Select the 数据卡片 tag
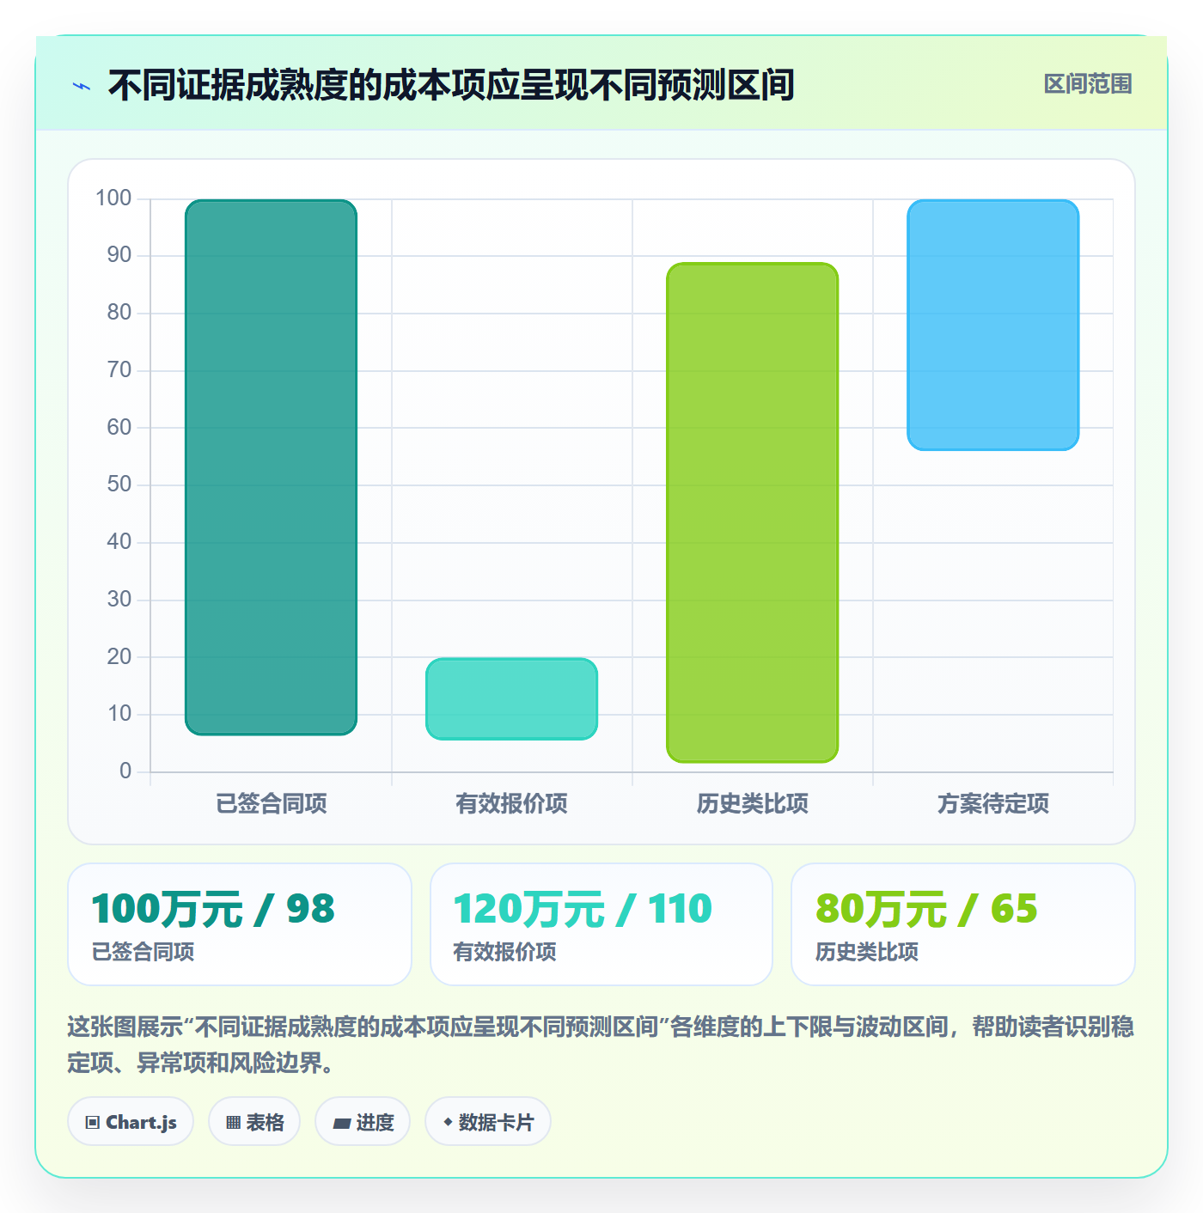The width and height of the screenshot is (1203, 1213). (488, 1121)
